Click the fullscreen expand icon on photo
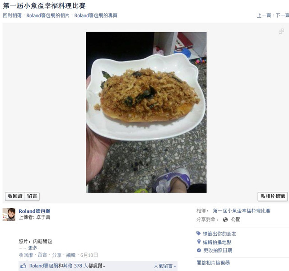 tap(281, 31)
